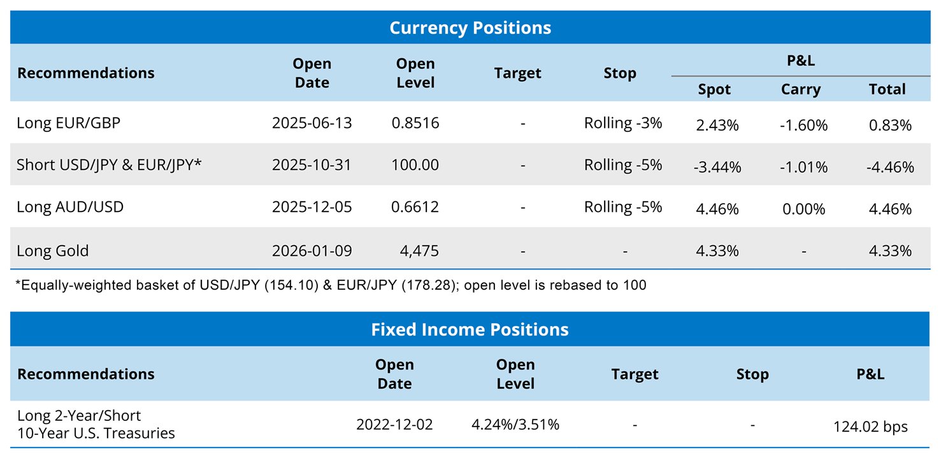Select the Short USD/JPY & EUR/JPY row label

110,165
